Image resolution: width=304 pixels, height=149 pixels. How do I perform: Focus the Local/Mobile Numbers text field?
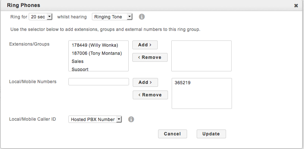click(x=99, y=82)
